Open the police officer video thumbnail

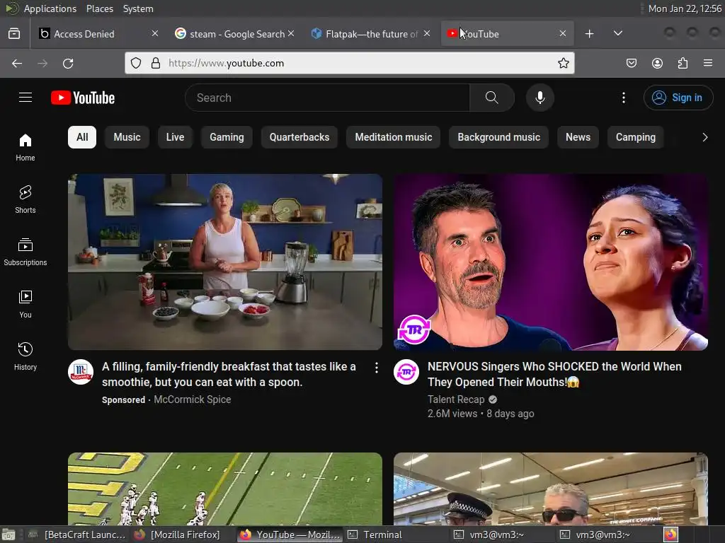(550, 489)
